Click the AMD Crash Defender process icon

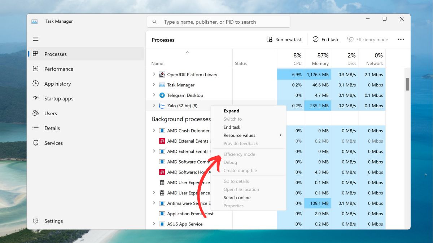click(162, 131)
